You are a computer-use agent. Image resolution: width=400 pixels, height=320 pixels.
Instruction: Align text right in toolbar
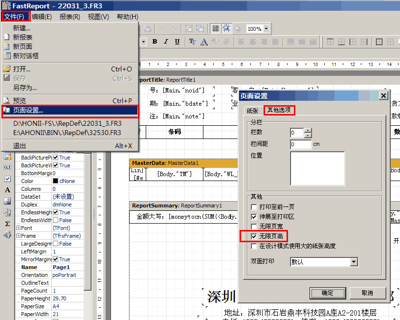click(264, 42)
